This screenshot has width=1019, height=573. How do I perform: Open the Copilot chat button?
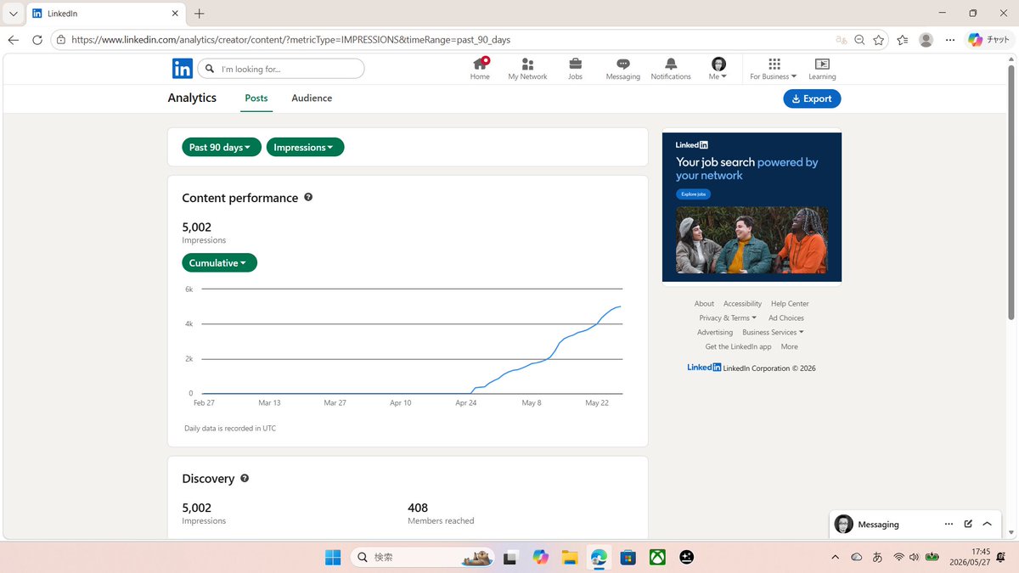pyautogui.click(x=988, y=40)
